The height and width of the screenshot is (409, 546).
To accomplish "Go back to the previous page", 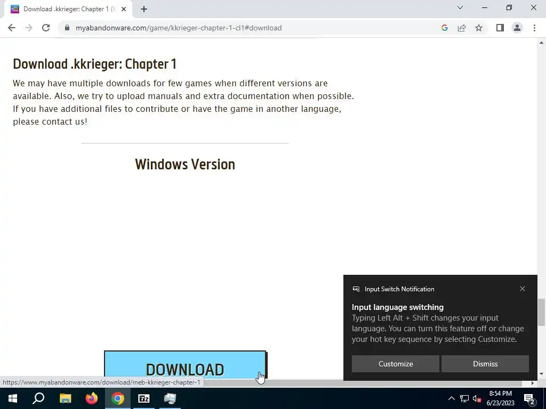I will point(12,28).
